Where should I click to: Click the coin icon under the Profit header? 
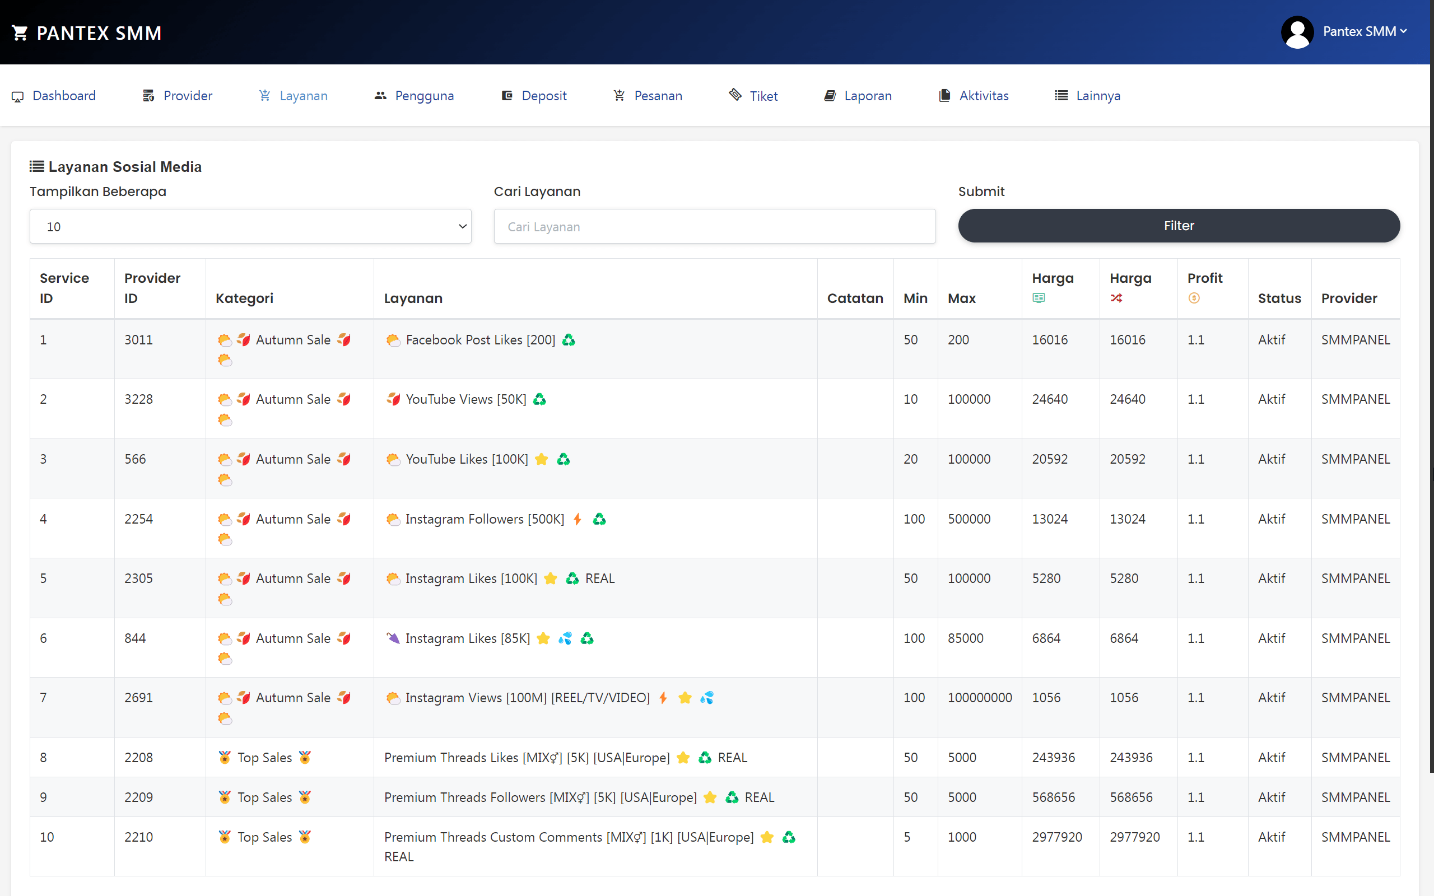(1194, 298)
